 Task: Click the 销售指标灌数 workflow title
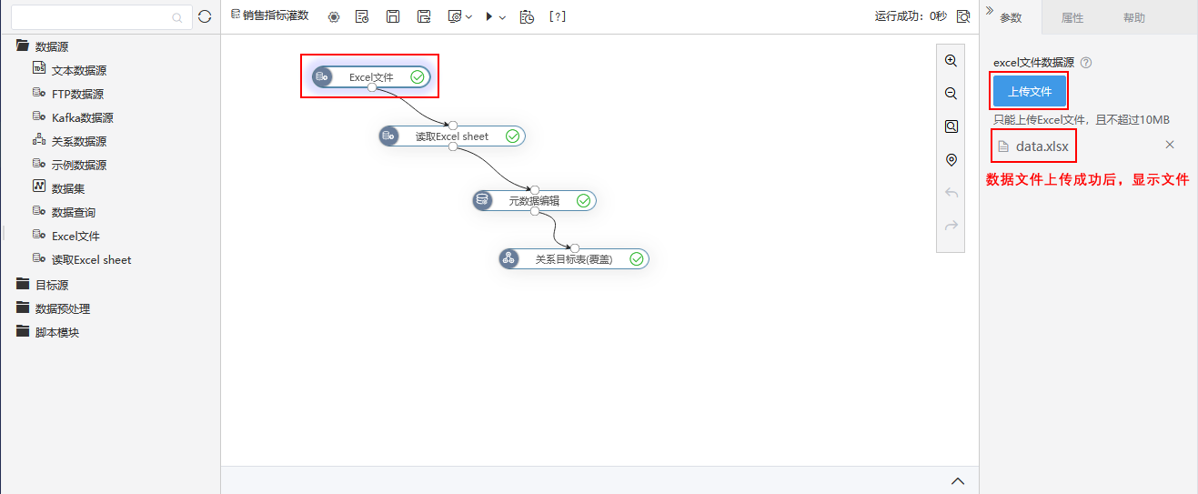coord(276,15)
